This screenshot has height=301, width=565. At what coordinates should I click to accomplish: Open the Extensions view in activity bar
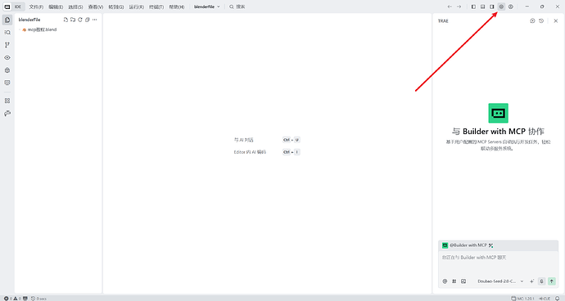(7, 101)
